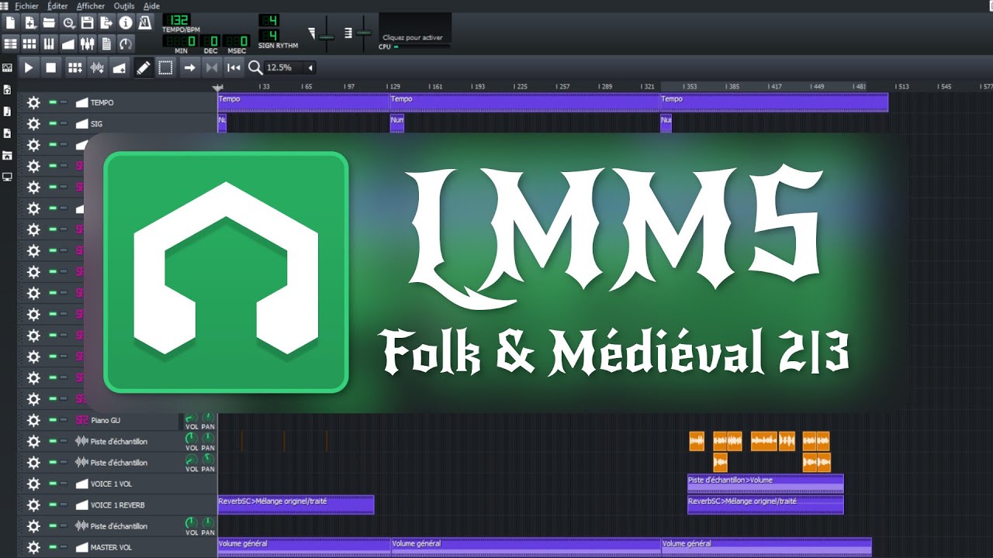The height and width of the screenshot is (558, 993).
Task: Open the Piano Roll keyboard icon
Action: pyautogui.click(x=49, y=43)
